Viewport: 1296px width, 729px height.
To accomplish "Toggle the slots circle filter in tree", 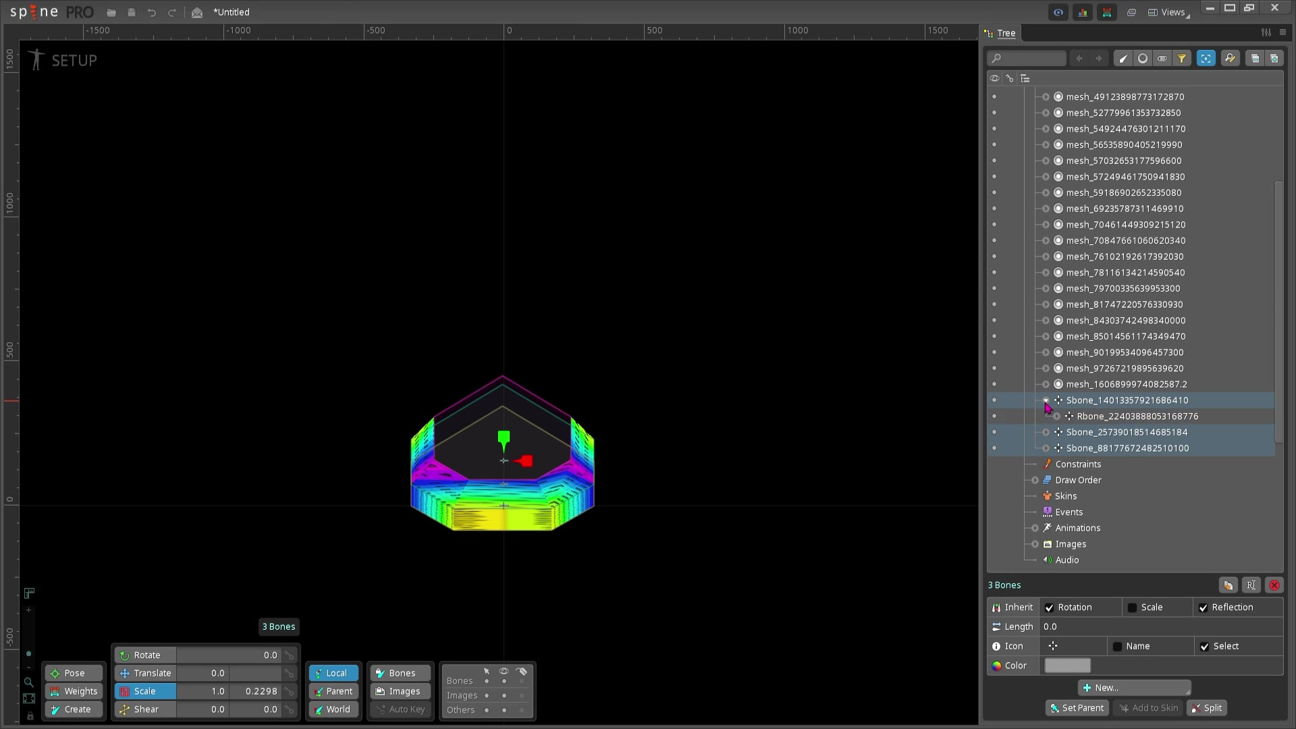I will 1142,58.
